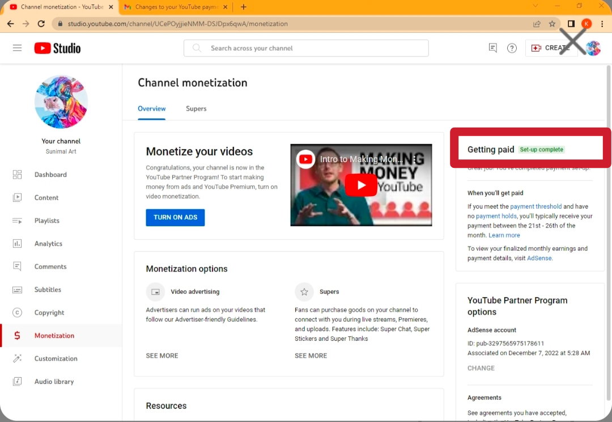Image resolution: width=612 pixels, height=422 pixels.
Task: Open the Dashboard icon in sidebar
Action: click(x=17, y=175)
